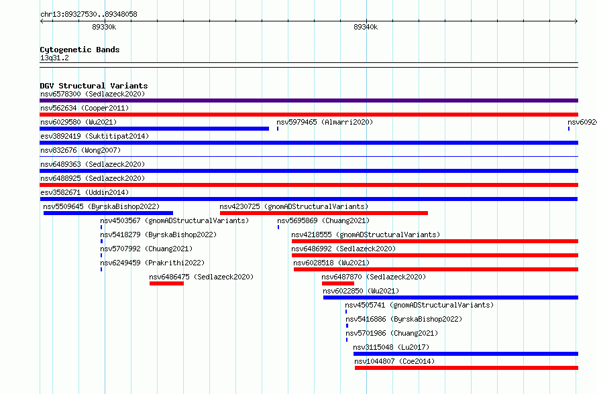Open nsv5979465 (Almarri2020) label
This screenshot has height=394, width=597.
click(325, 122)
